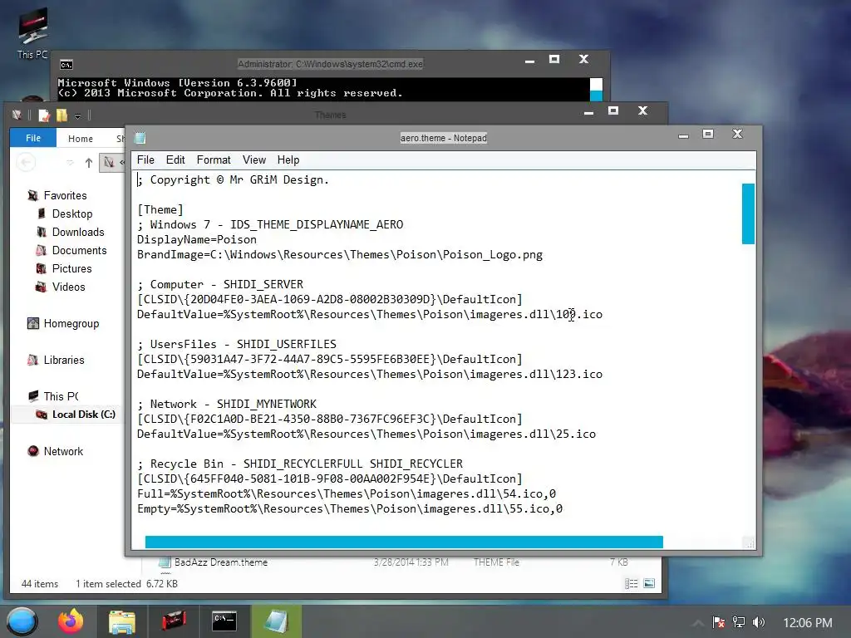Open the network tray icon
This screenshot has width=851, height=638.
click(x=738, y=622)
